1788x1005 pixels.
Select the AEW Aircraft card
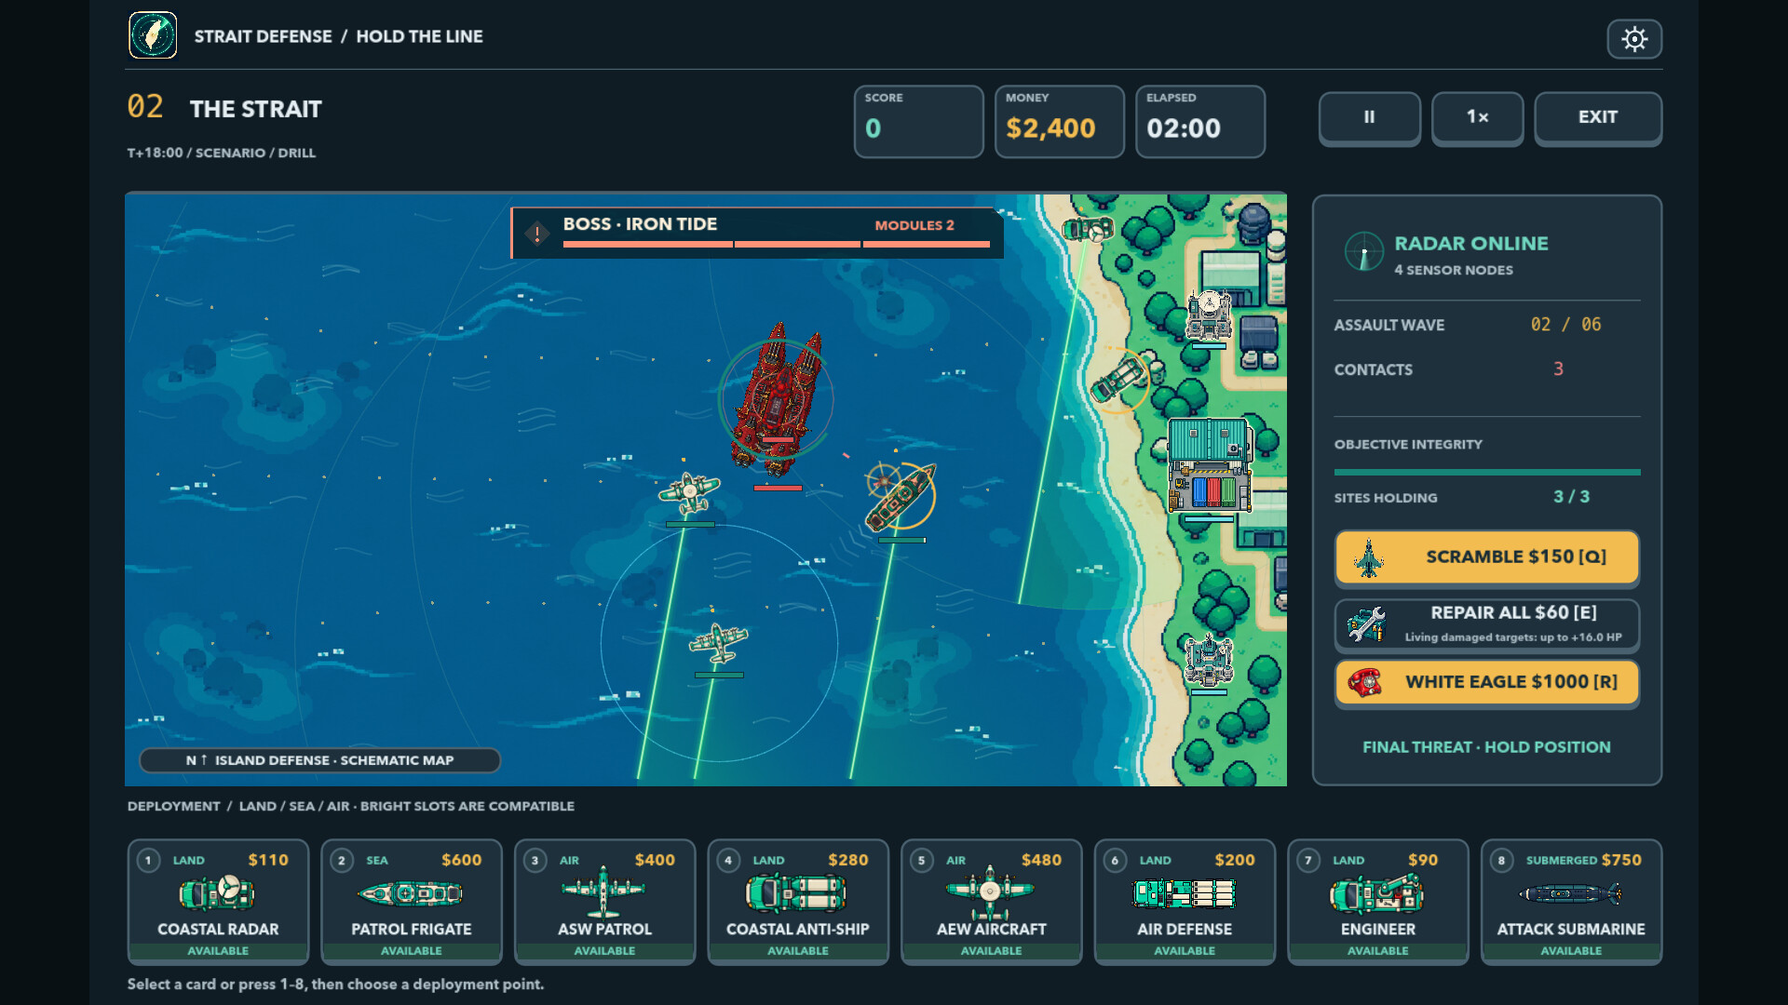[x=992, y=902]
